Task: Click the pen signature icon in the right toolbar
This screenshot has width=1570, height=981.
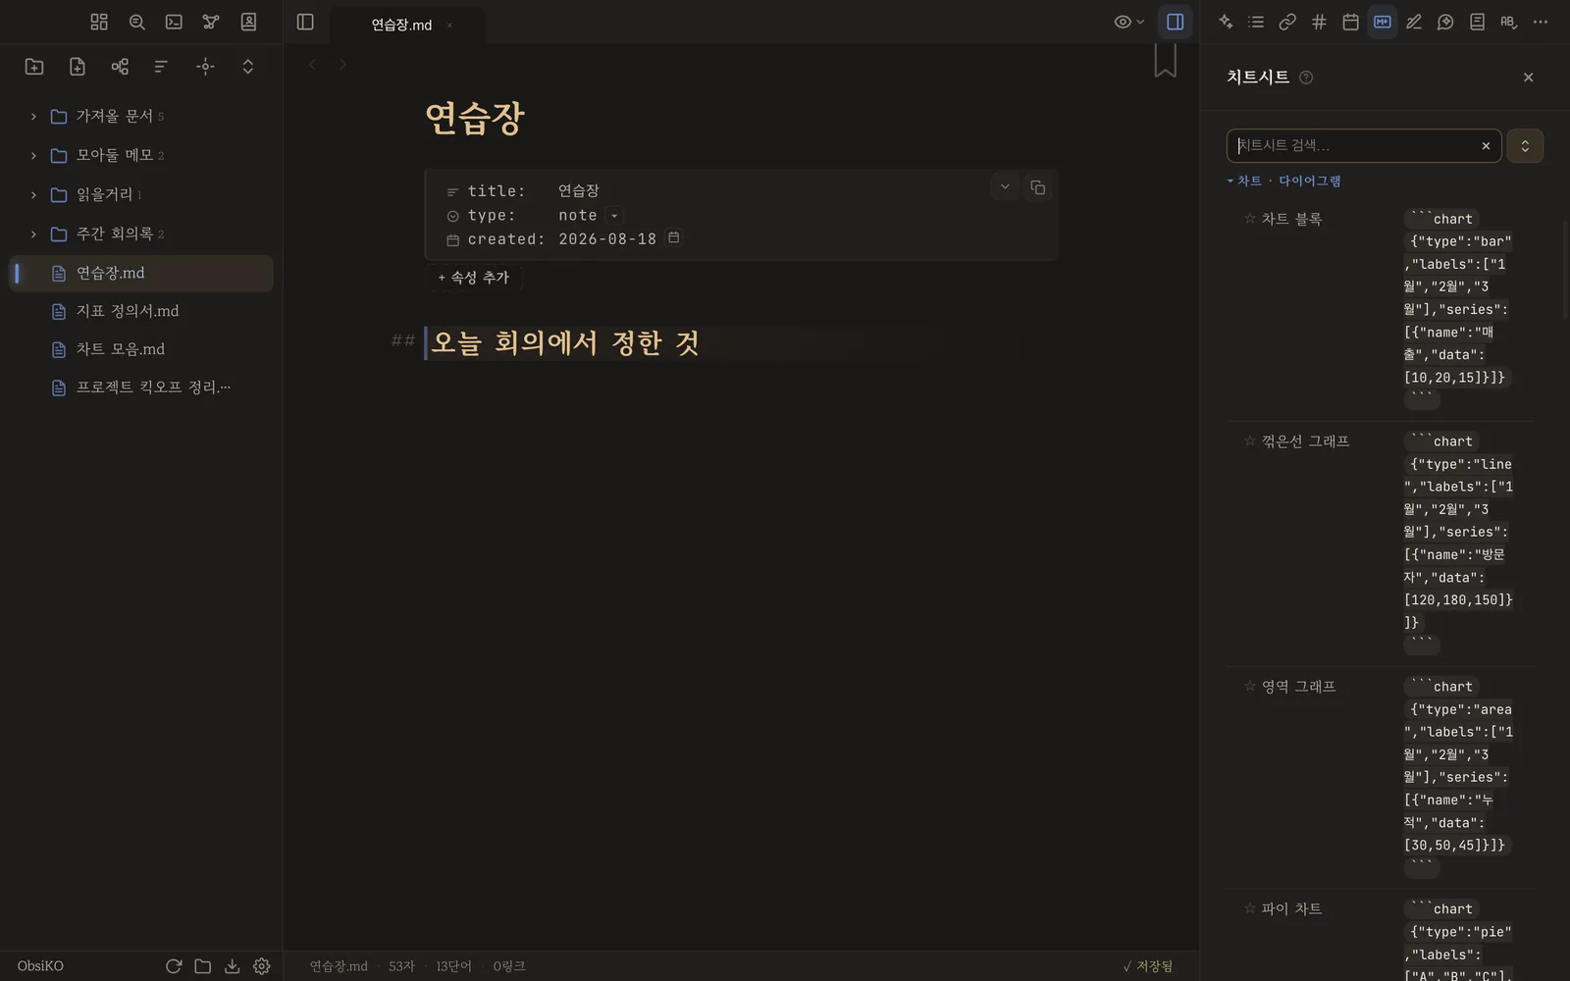Action: pyautogui.click(x=1414, y=22)
